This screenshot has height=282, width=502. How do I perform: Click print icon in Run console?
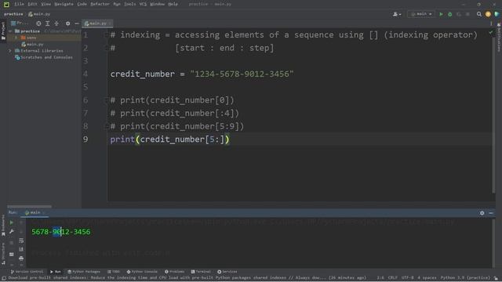(21, 258)
